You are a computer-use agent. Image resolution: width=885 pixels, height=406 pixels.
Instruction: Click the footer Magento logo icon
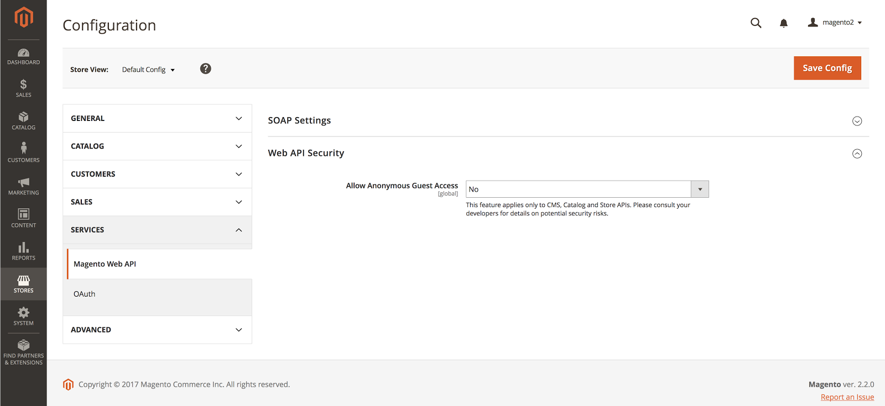[68, 384]
